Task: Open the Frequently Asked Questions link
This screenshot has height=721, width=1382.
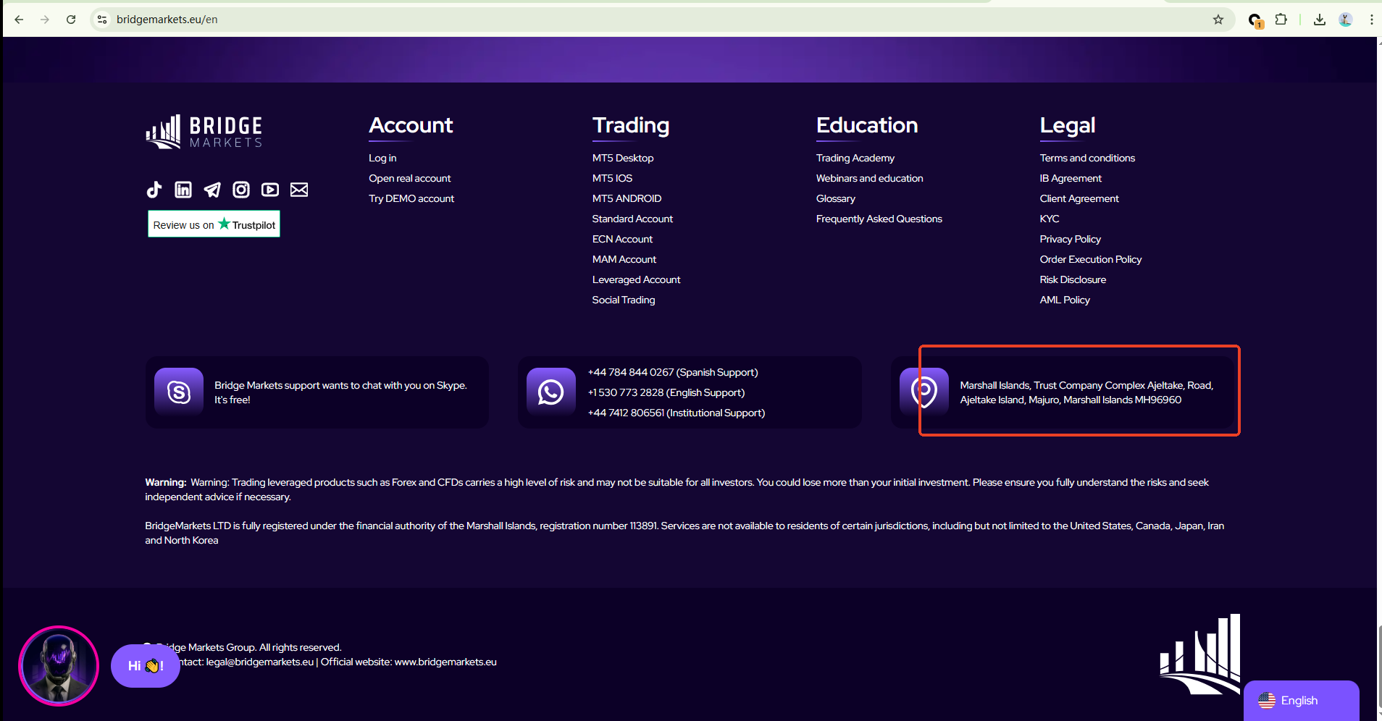Action: 879,219
